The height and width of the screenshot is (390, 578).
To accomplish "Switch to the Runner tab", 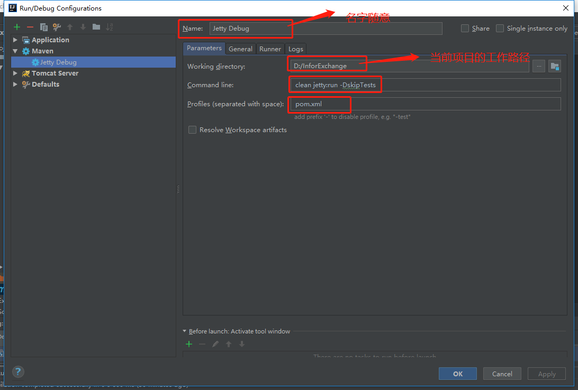I will [270, 49].
